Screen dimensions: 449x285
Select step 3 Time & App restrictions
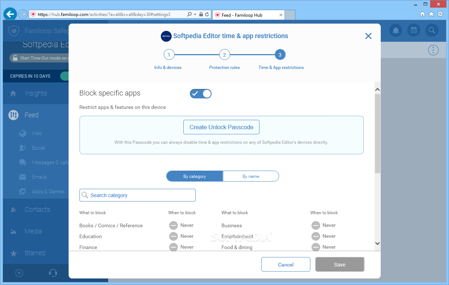coord(280,55)
